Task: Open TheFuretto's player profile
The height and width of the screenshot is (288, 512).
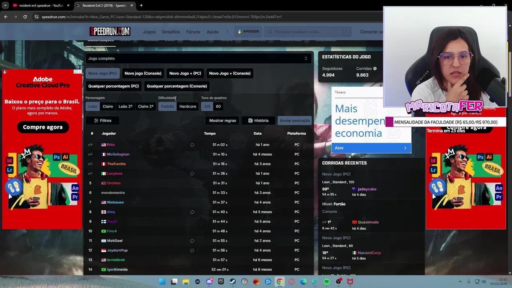Action: pos(116,164)
